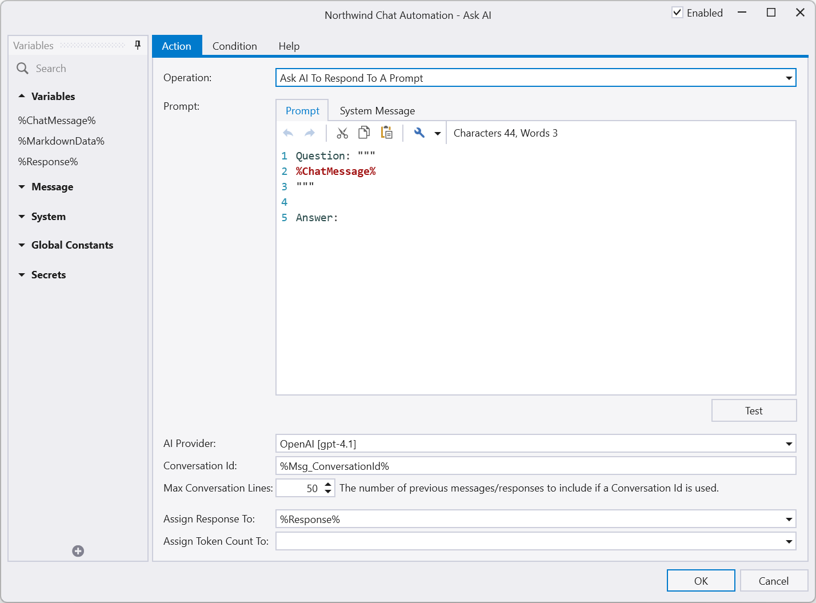Select the Prompt sub-tab
Image resolution: width=816 pixels, height=603 pixels.
coord(302,110)
